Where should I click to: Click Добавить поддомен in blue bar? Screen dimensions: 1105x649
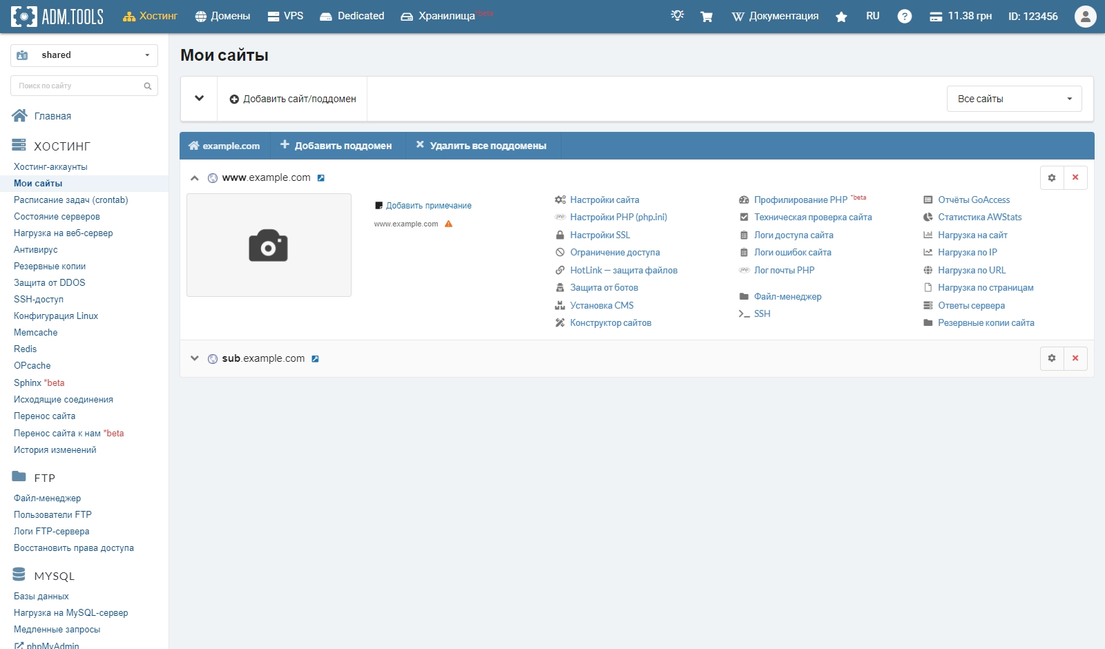(336, 146)
